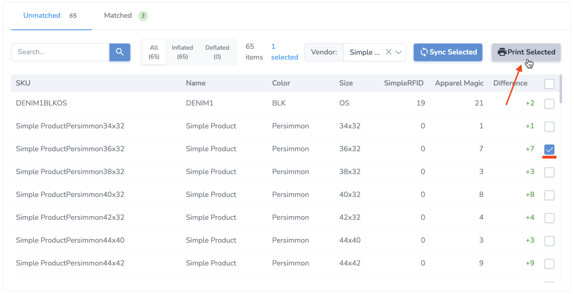Show All (65) items filter
The height and width of the screenshot is (294, 574).
[154, 52]
